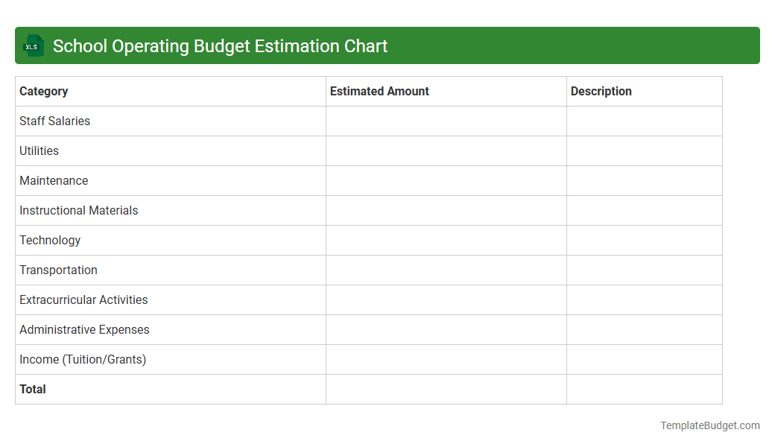Screen dimensions: 775x447
Task: Click the estimated amount field for Staff Salaries
Action: (x=446, y=121)
